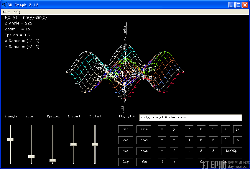The width and height of the screenshot is (250, 169).
Task: Click digit 1 on keypad
Action: tap(189, 151)
